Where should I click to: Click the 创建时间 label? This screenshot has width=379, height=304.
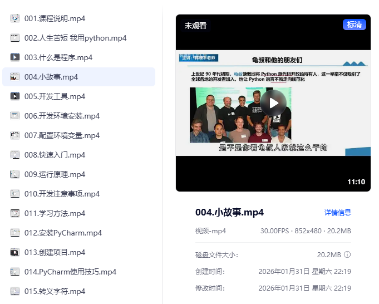[x=210, y=271]
